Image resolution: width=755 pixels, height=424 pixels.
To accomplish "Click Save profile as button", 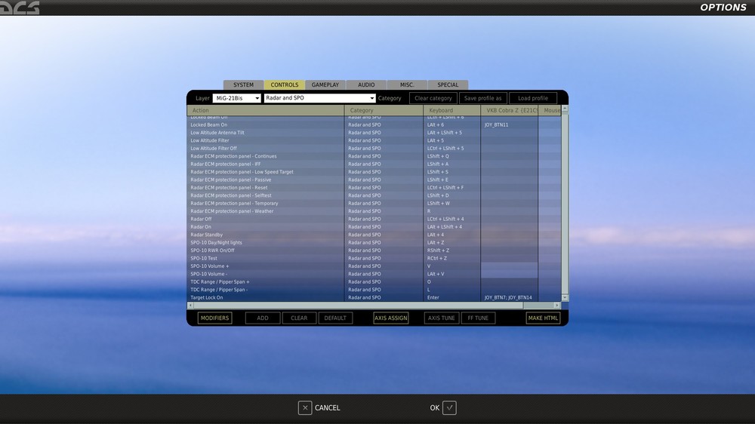I will [x=483, y=98].
